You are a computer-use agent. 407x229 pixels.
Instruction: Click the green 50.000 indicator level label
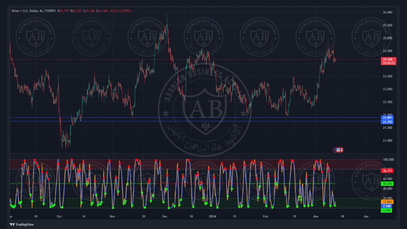point(388,184)
